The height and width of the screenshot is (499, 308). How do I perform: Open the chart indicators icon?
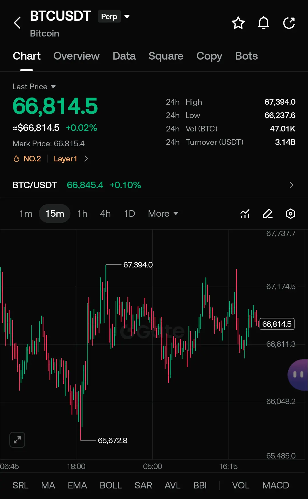point(245,214)
